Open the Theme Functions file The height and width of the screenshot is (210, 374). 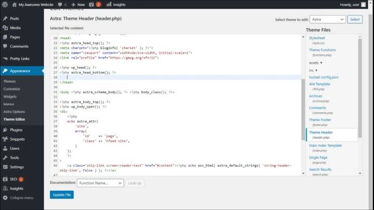(x=322, y=50)
